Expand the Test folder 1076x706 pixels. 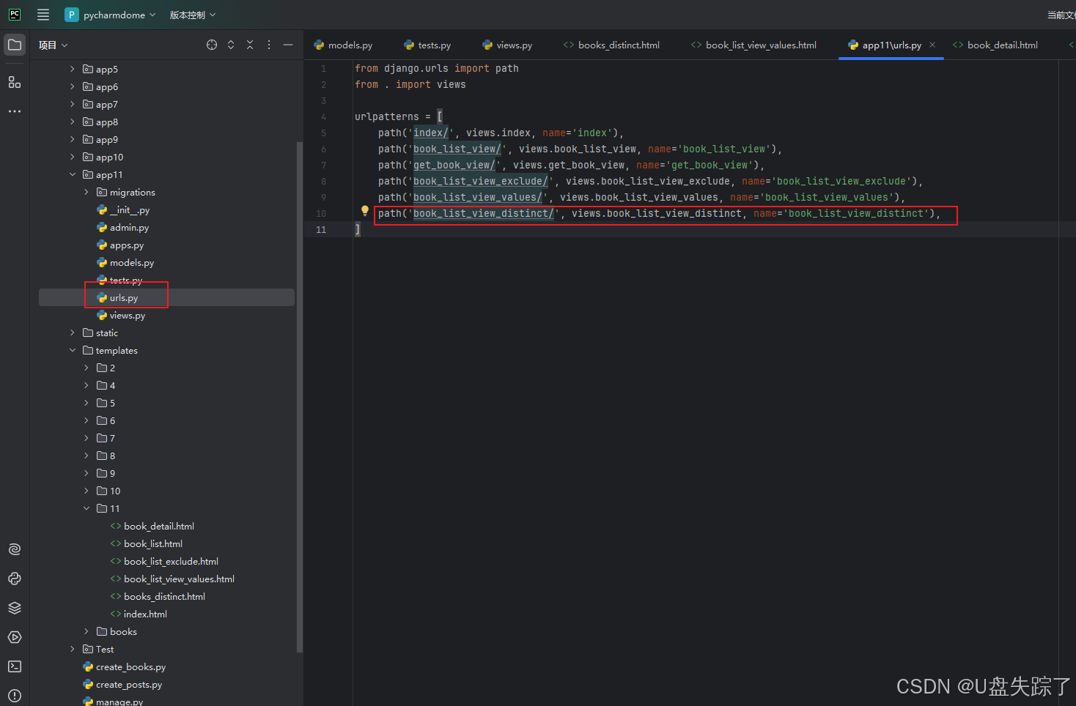(x=72, y=649)
